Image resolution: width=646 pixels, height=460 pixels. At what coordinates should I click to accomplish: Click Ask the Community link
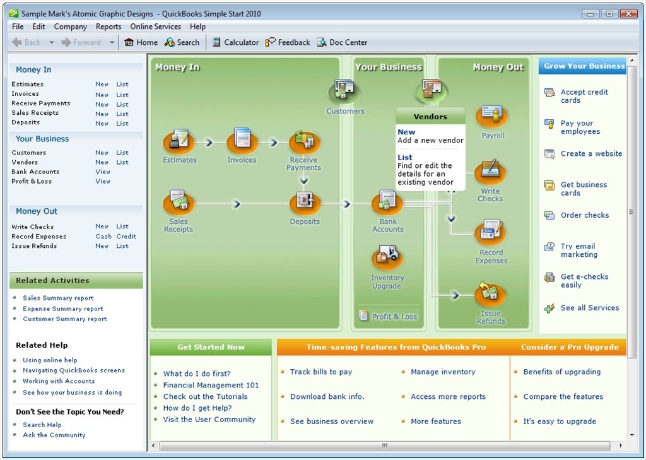click(54, 435)
